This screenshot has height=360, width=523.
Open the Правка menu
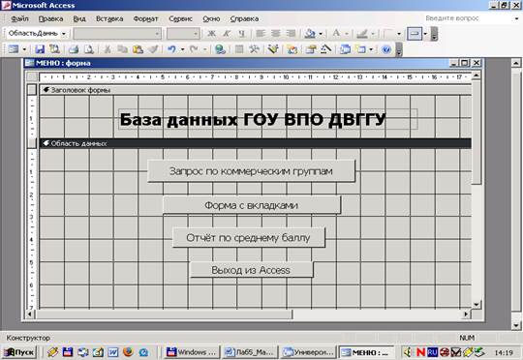[50, 18]
